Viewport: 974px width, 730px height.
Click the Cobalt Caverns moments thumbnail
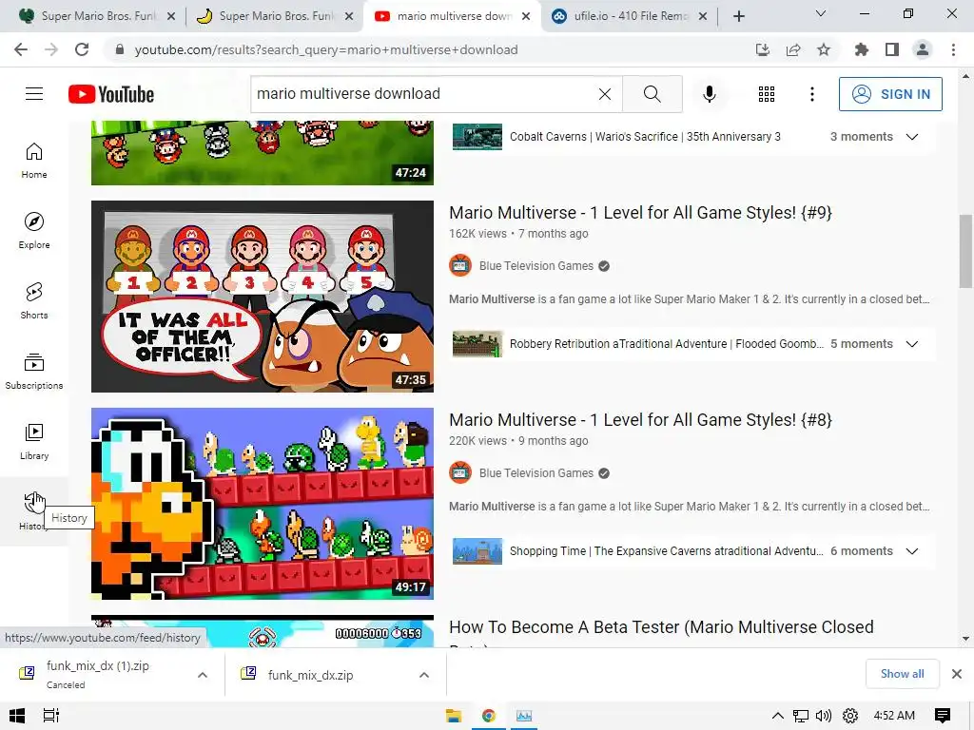coord(477,137)
